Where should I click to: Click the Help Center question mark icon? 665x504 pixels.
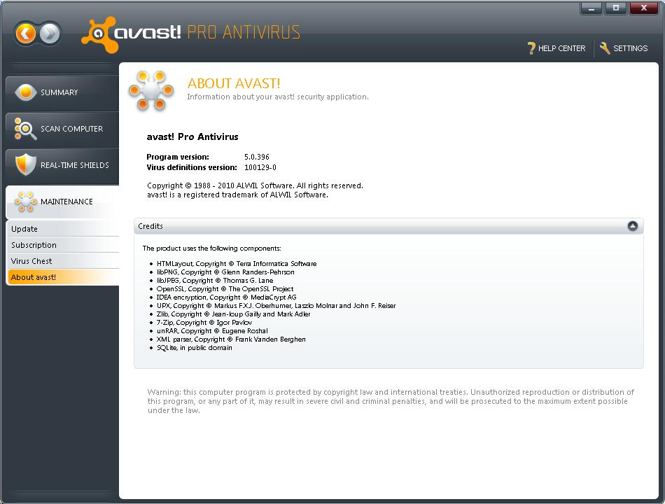(531, 48)
